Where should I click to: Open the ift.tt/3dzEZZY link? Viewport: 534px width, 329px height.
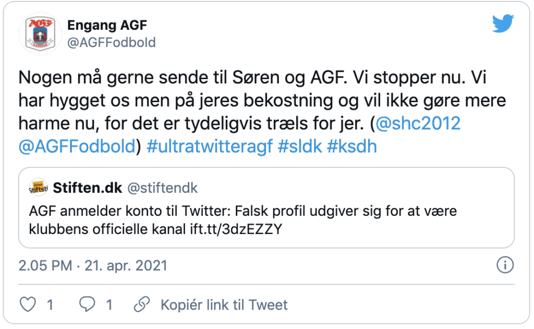click(x=236, y=229)
